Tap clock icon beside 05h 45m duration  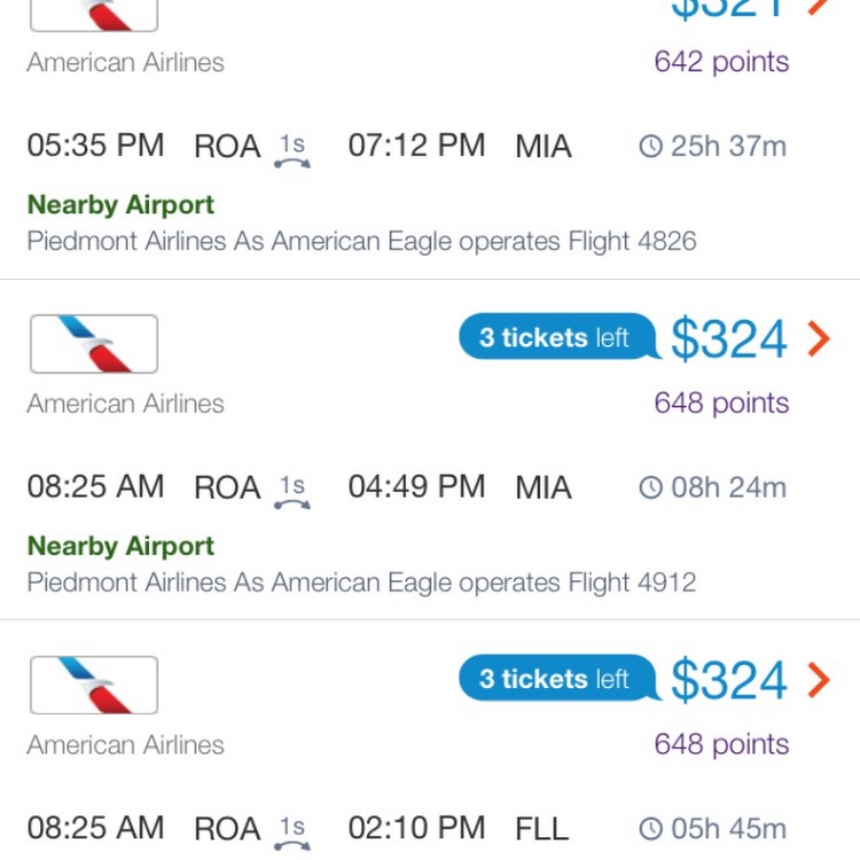click(651, 828)
